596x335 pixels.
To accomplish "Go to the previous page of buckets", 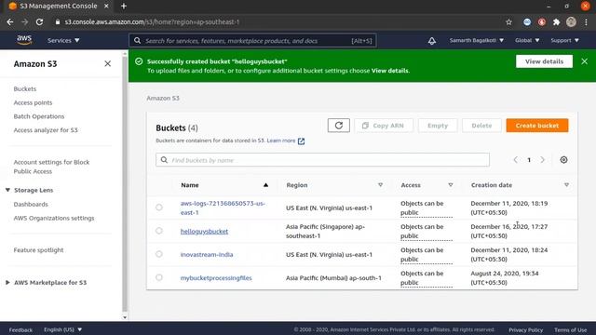I will (515, 160).
